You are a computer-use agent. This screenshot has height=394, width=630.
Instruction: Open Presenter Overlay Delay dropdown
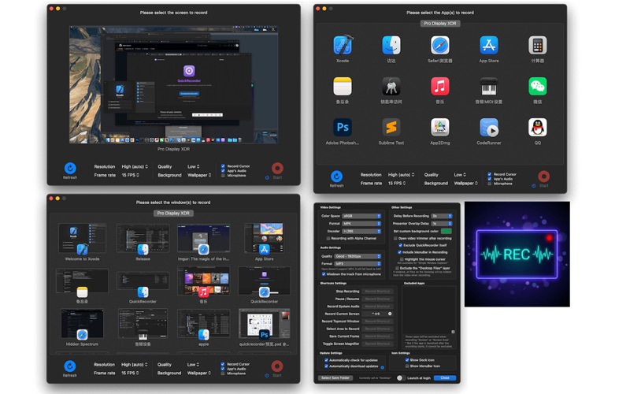(442, 224)
